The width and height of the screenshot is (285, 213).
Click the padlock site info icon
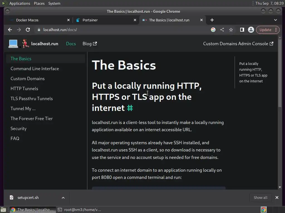39,30
